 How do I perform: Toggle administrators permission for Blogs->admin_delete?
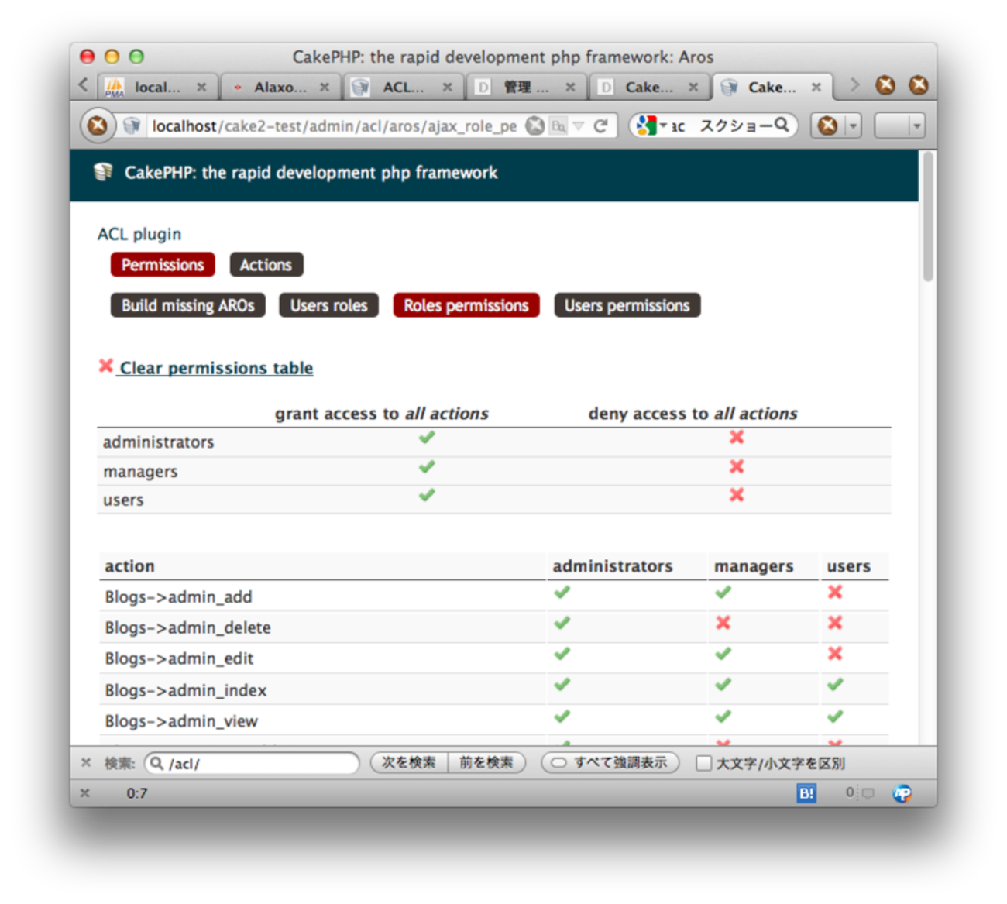(x=562, y=623)
